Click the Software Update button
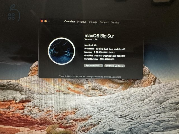179x134 pixels. tap(114, 66)
